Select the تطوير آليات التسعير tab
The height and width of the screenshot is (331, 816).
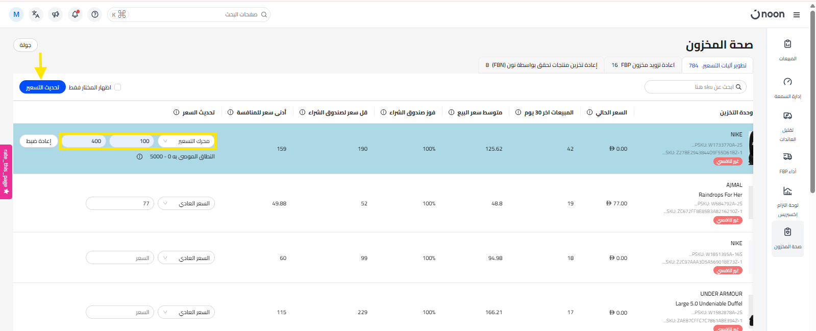[718, 65]
